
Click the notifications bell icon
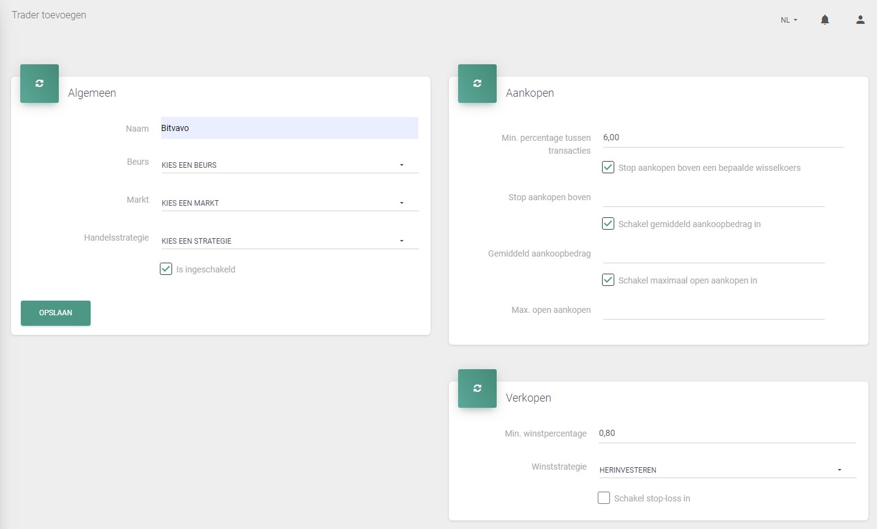pos(825,20)
